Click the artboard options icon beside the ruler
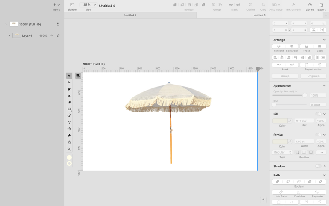This screenshot has width=329, height=206. (78, 76)
